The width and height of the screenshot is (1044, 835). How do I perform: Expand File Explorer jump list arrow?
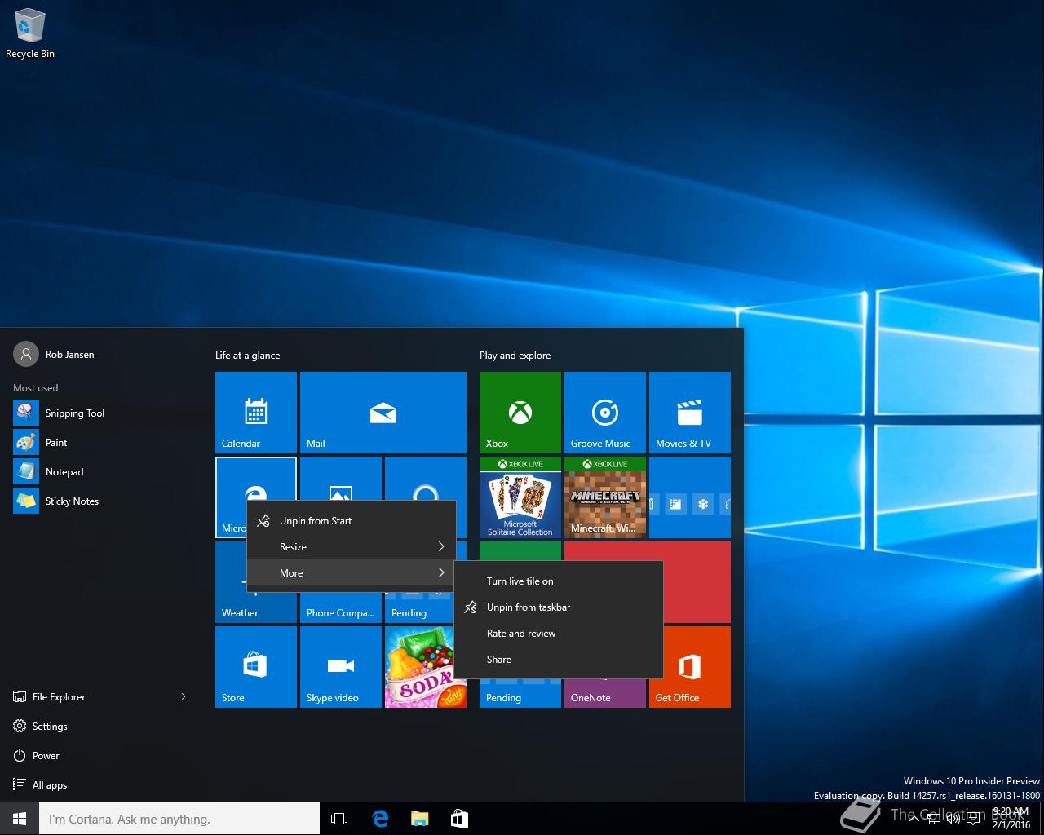pos(184,696)
